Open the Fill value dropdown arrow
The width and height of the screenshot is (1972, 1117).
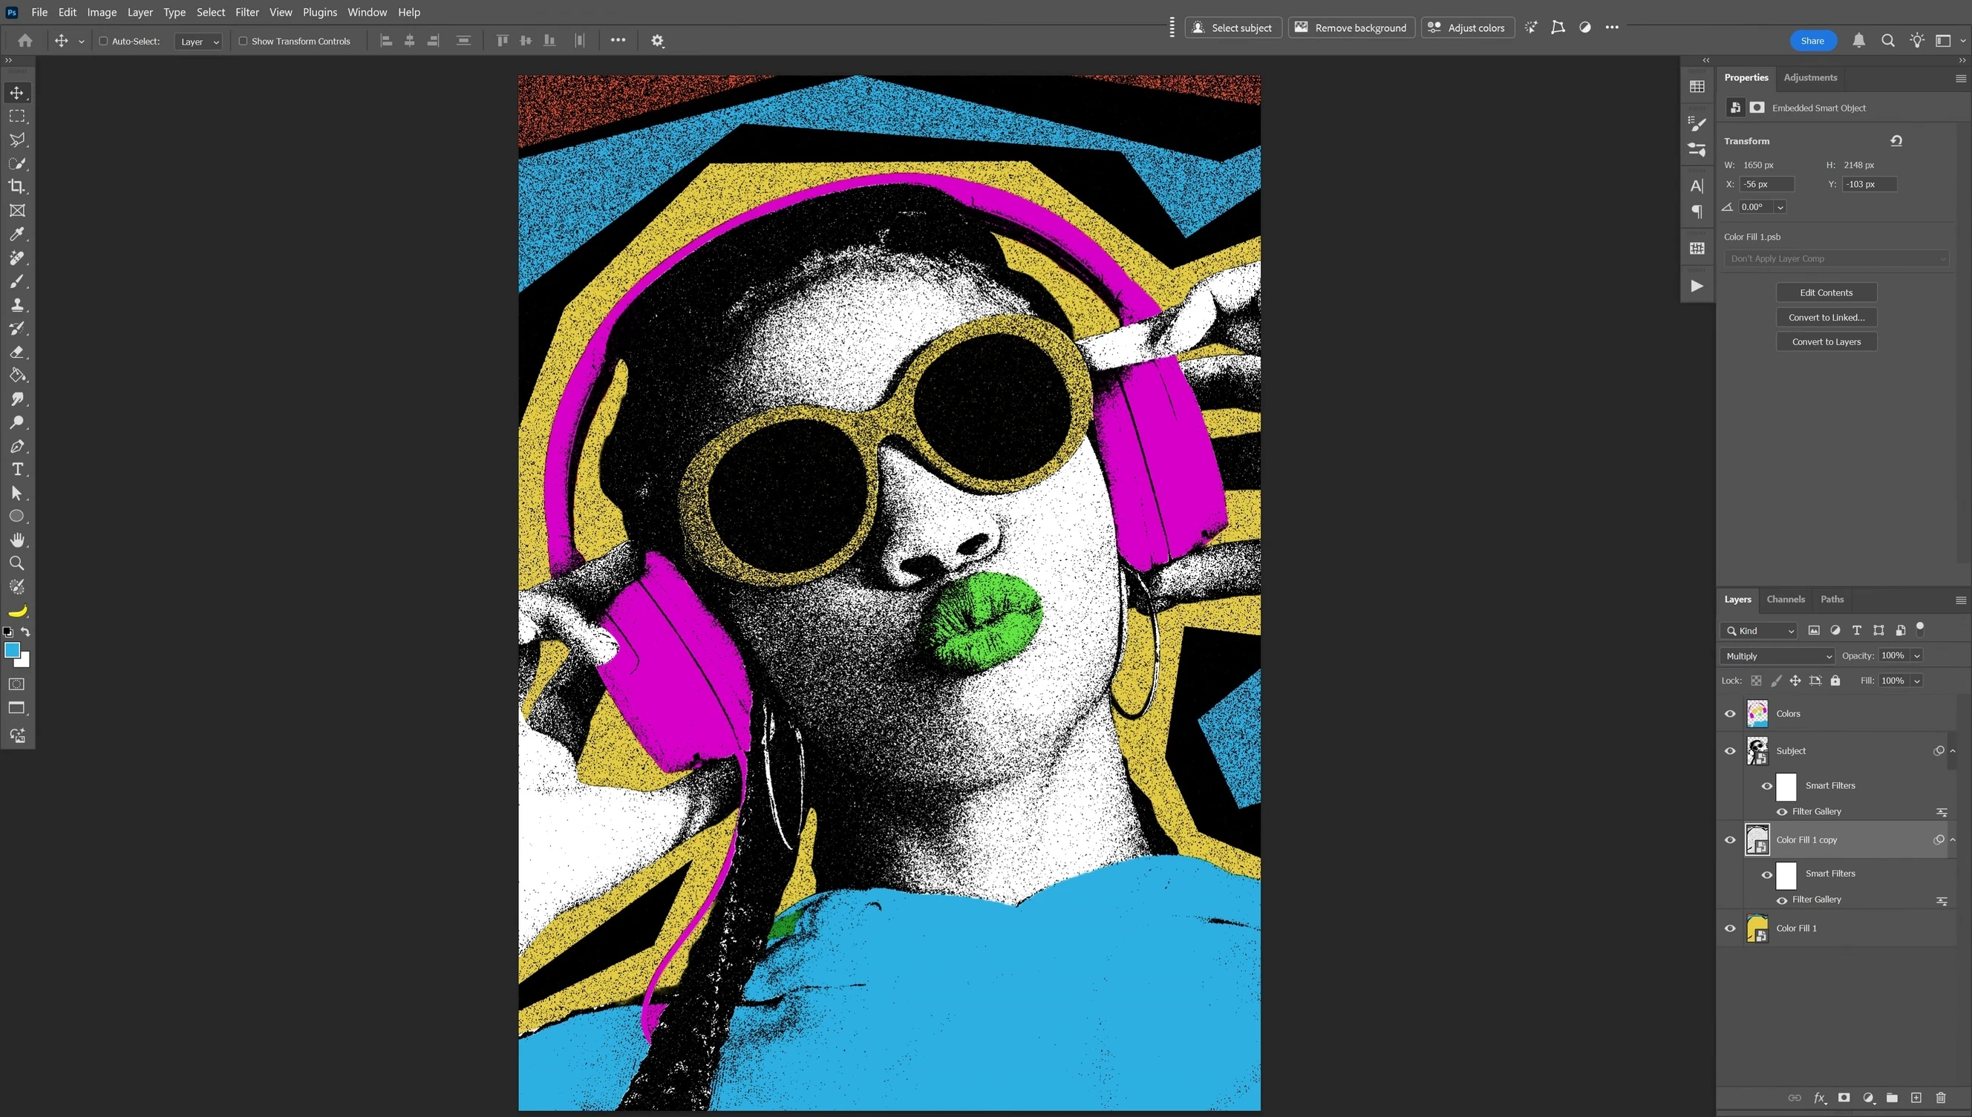[x=1916, y=681]
